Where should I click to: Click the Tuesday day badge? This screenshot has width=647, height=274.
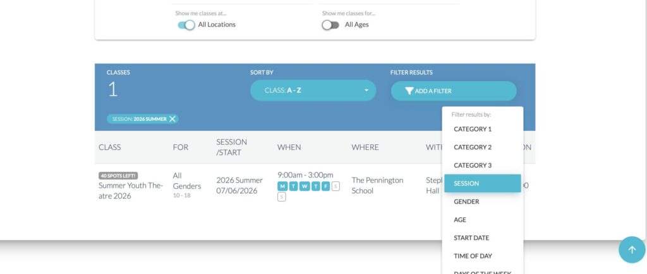tap(293, 186)
